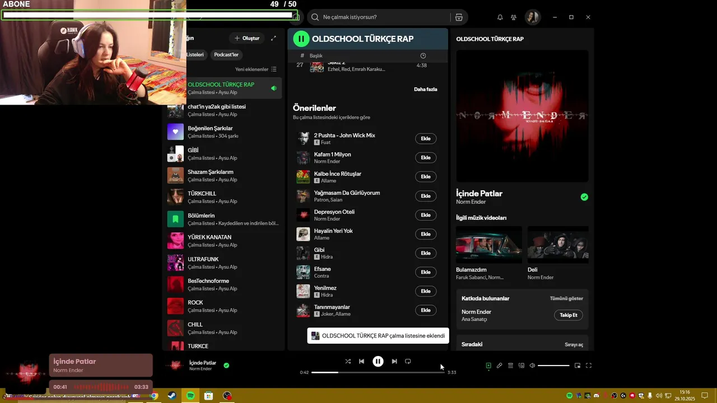Screen dimensions: 717x403
Task: Open OLDSCHOOL TÜRKÇE RAP playlist in library
Action: point(224,88)
